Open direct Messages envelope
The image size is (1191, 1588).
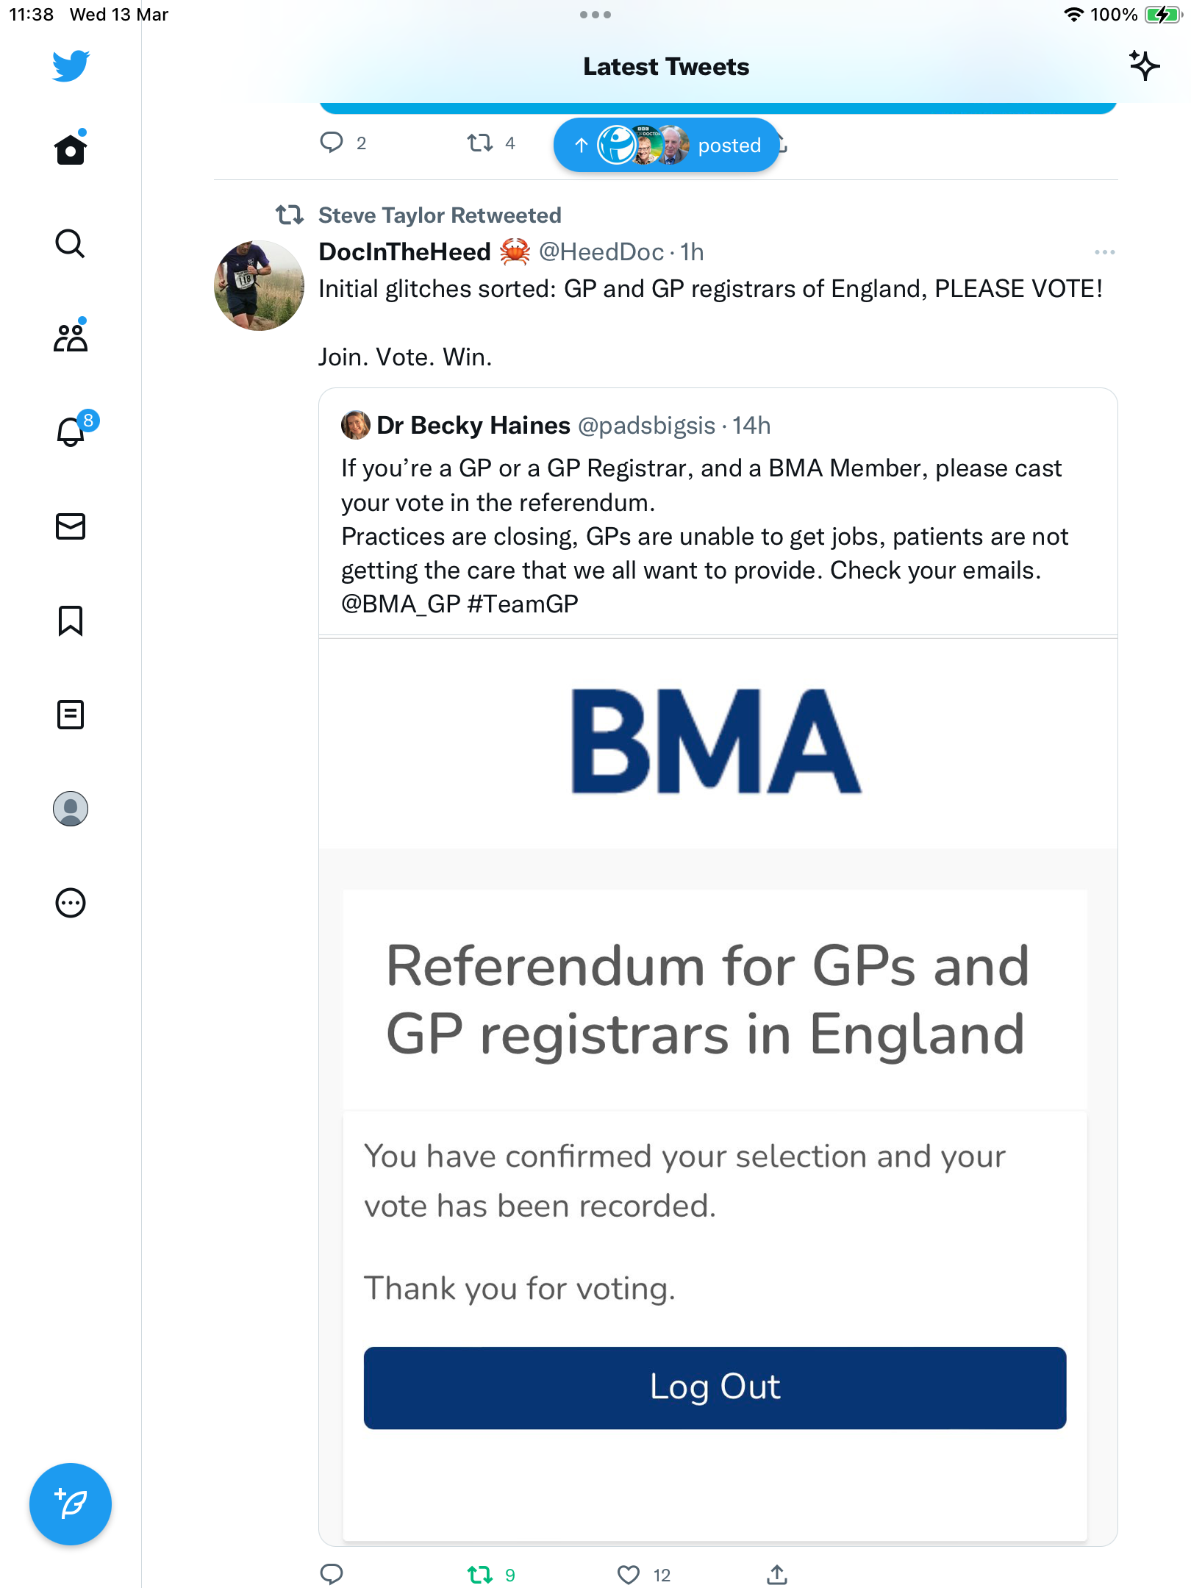(x=71, y=526)
